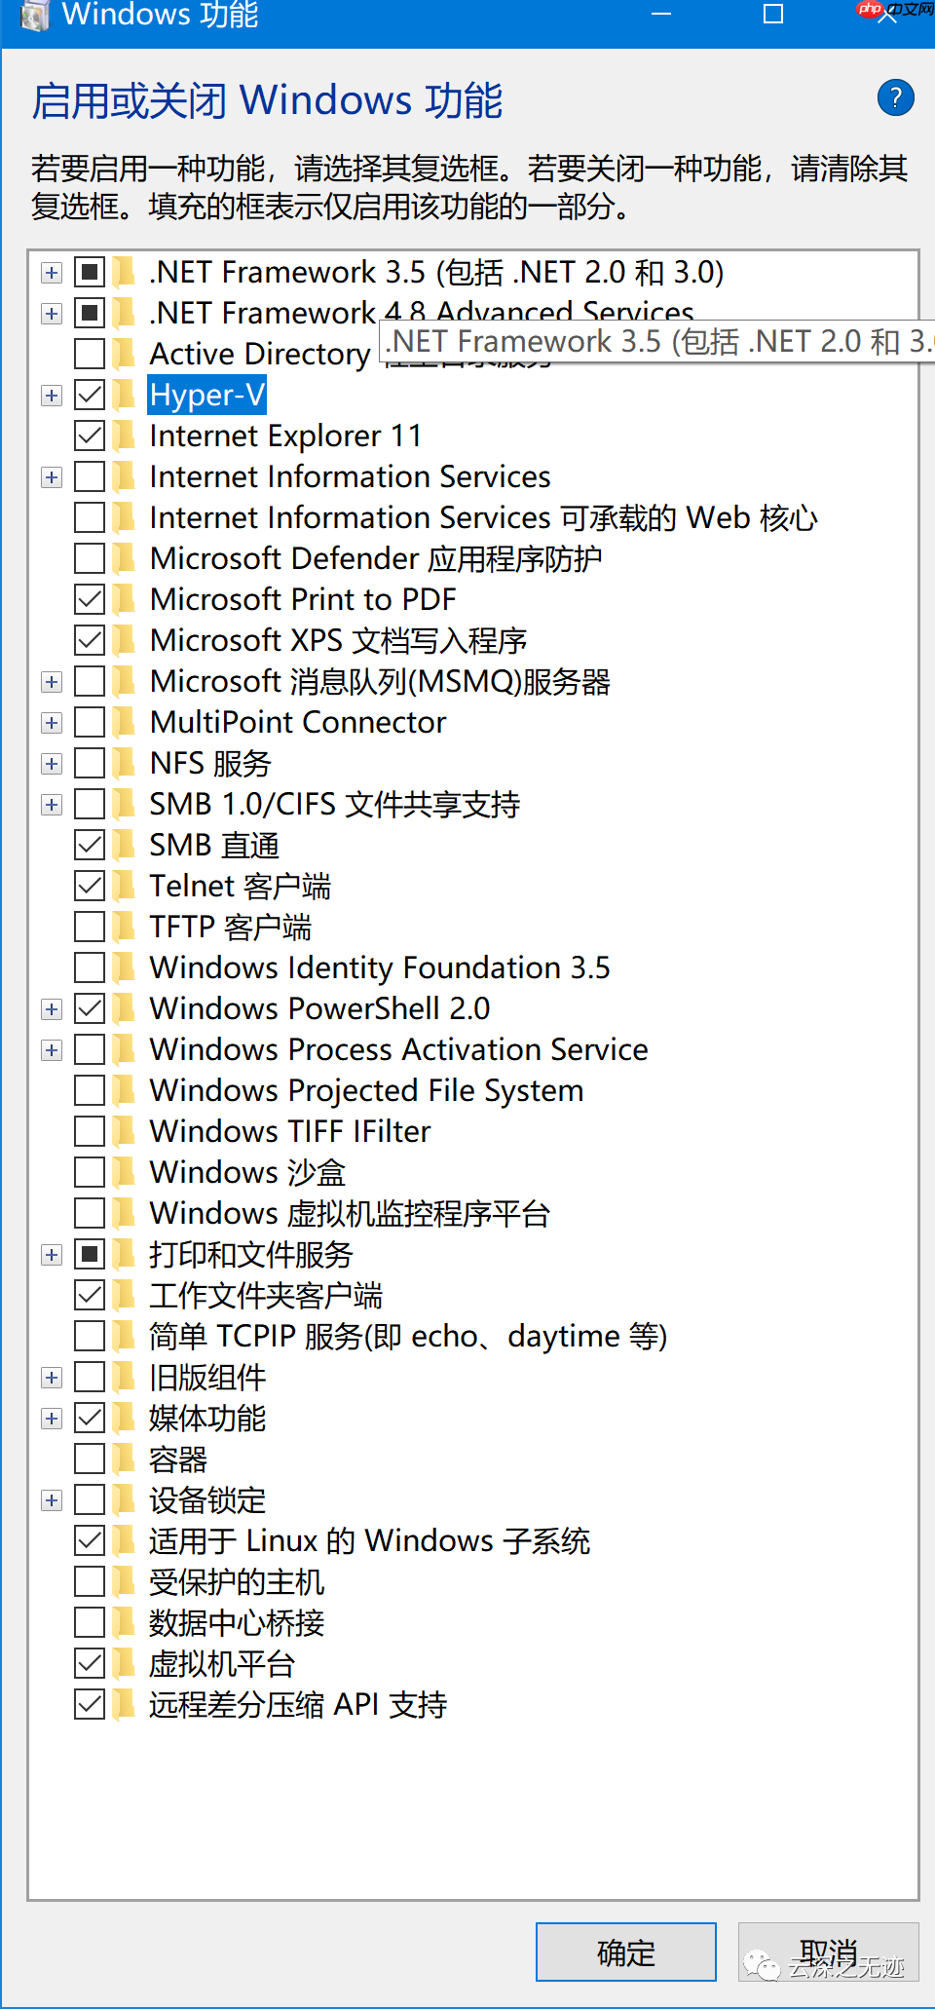Click the folder icon beside Telnet 客户端
Image resolution: width=935 pixels, height=2009 pixels.
(124, 886)
